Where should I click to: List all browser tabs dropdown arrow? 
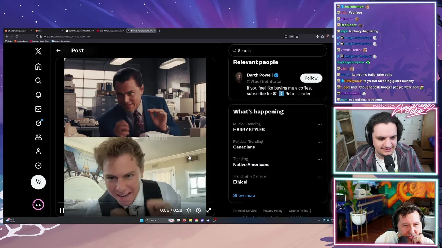(x=325, y=31)
